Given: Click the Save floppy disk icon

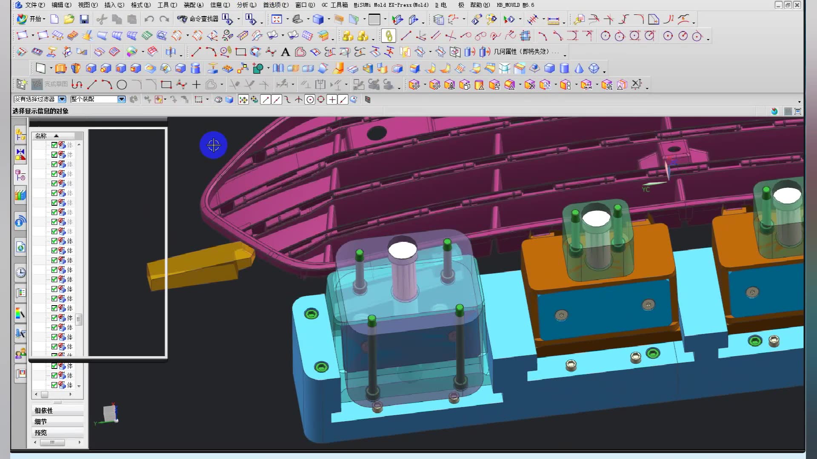Looking at the screenshot, I should coord(84,20).
